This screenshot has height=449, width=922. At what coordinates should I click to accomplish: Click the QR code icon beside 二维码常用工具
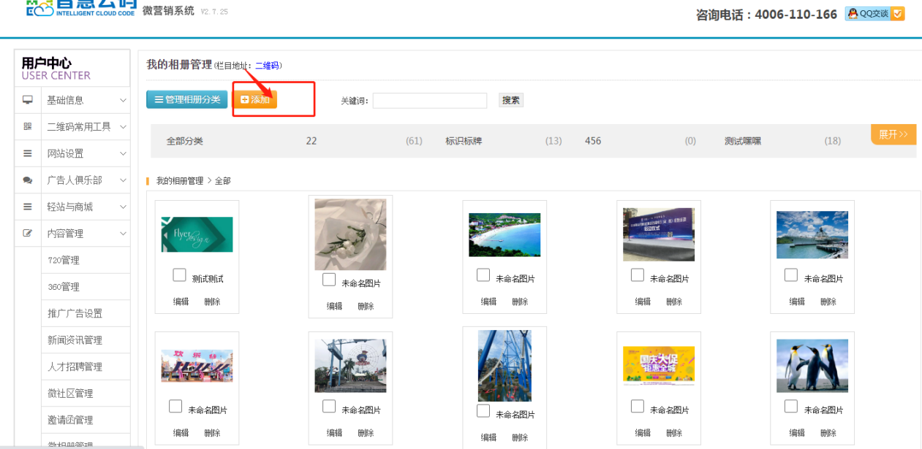[28, 126]
